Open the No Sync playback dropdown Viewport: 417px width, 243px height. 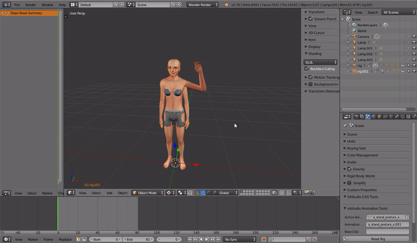click(x=239, y=239)
